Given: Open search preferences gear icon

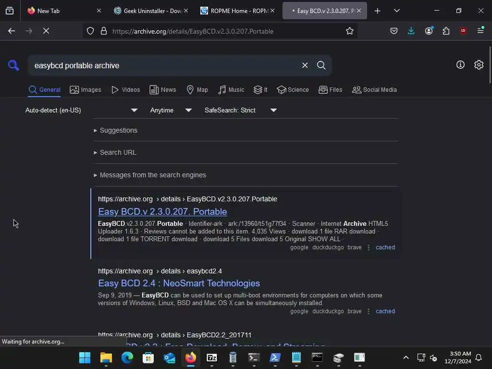Looking at the screenshot, I should coord(479,65).
